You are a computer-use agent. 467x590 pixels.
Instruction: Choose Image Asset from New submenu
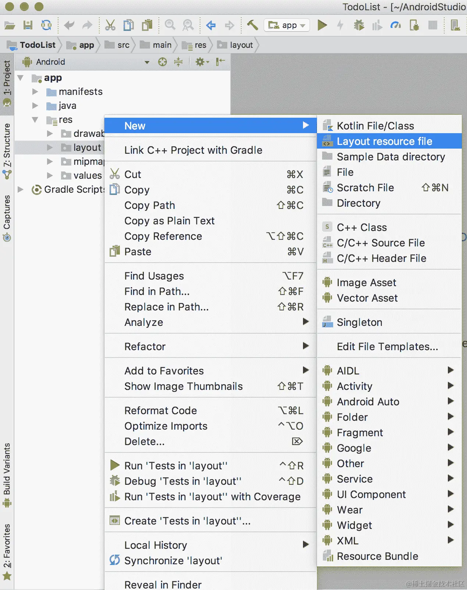tap(389, 282)
